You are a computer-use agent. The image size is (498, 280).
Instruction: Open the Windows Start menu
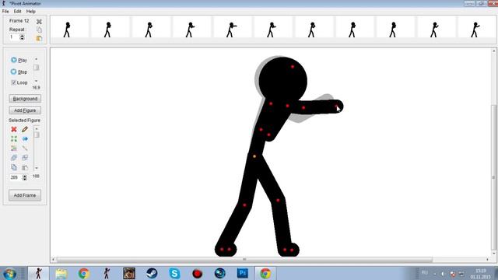10,273
